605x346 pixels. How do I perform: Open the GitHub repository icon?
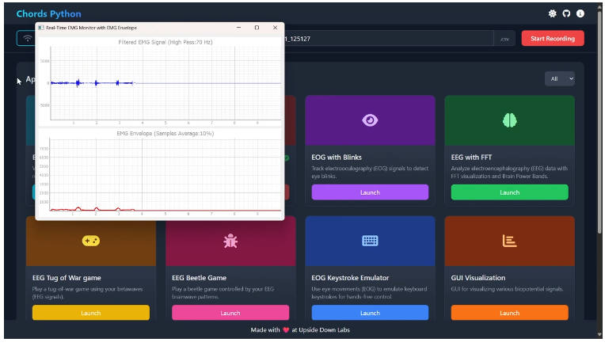566,13
